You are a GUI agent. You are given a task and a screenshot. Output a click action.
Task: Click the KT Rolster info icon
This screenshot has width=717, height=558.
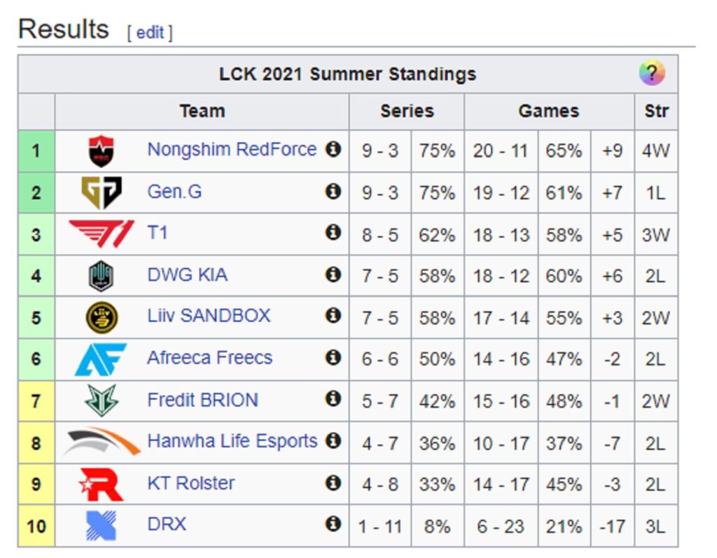click(x=333, y=482)
